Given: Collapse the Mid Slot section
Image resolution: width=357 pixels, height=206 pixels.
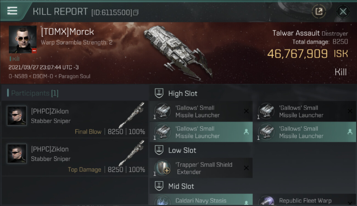Looking at the screenshot, I should 159,186.
